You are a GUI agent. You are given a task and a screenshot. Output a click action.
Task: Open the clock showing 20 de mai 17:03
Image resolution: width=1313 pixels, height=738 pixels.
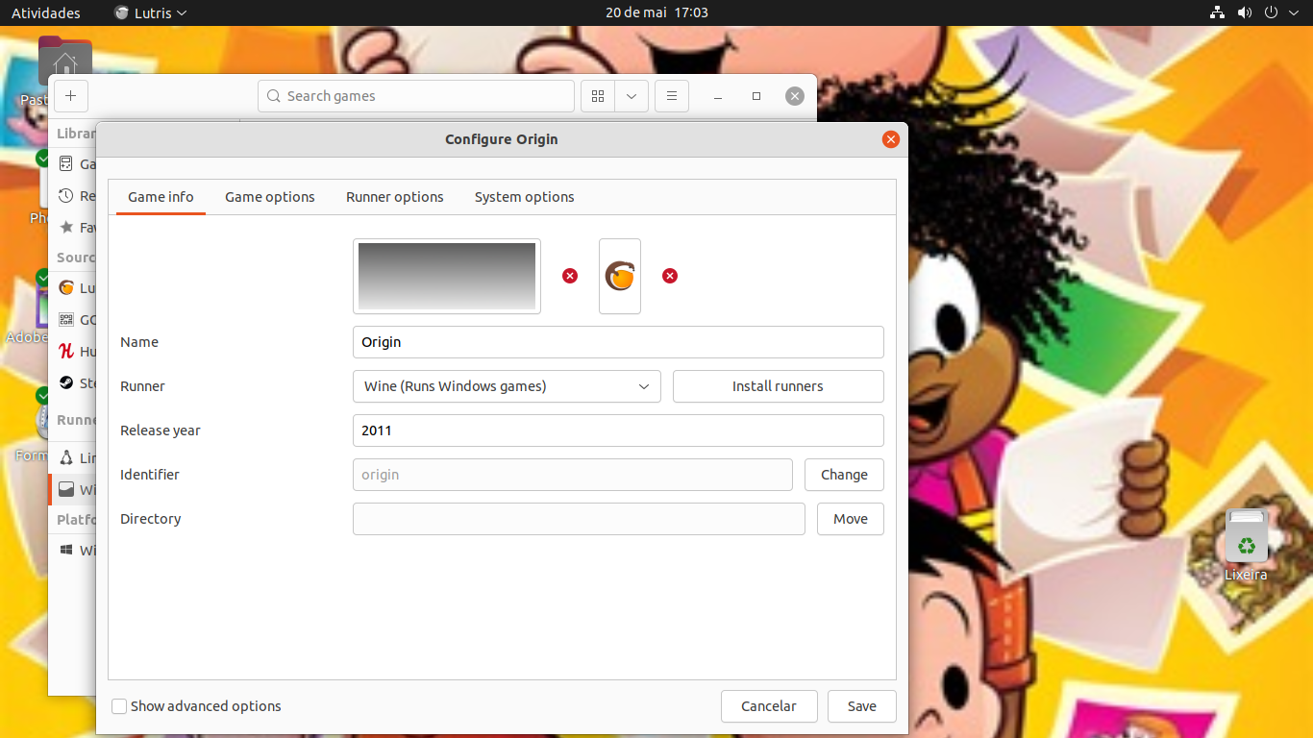tap(656, 12)
